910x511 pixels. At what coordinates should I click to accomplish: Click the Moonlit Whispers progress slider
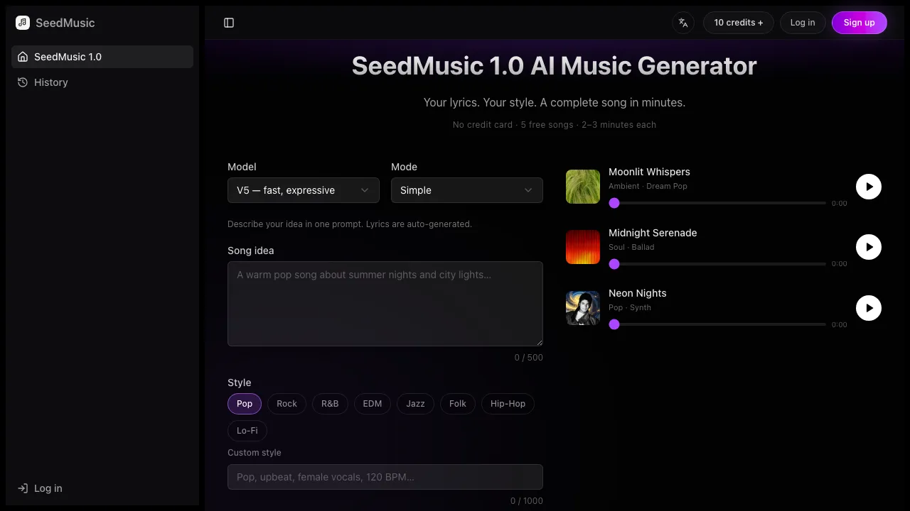pyautogui.click(x=718, y=203)
